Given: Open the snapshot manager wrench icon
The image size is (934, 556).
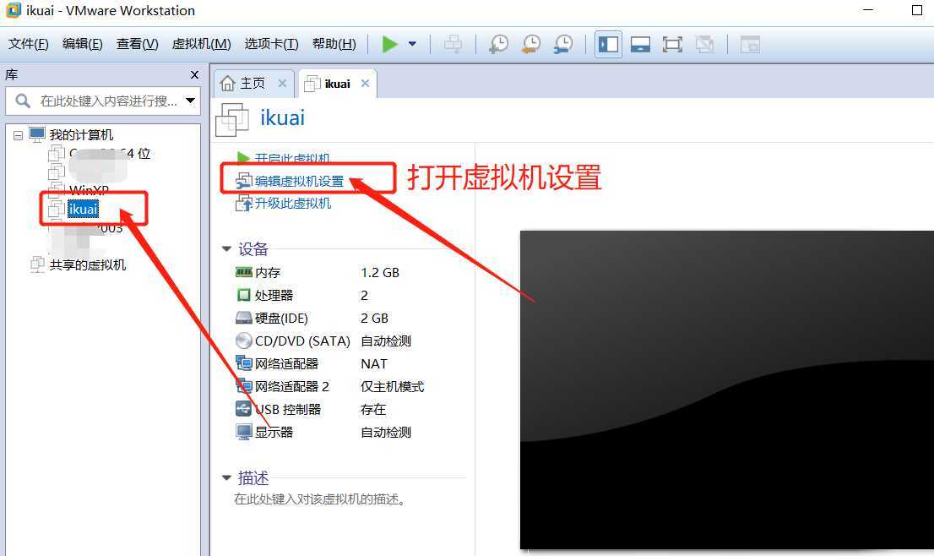Looking at the screenshot, I should click(x=563, y=44).
